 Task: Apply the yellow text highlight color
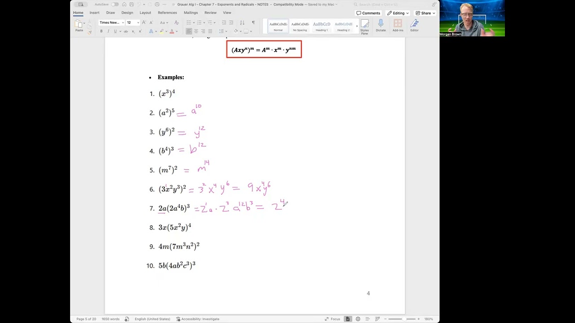pos(161,31)
